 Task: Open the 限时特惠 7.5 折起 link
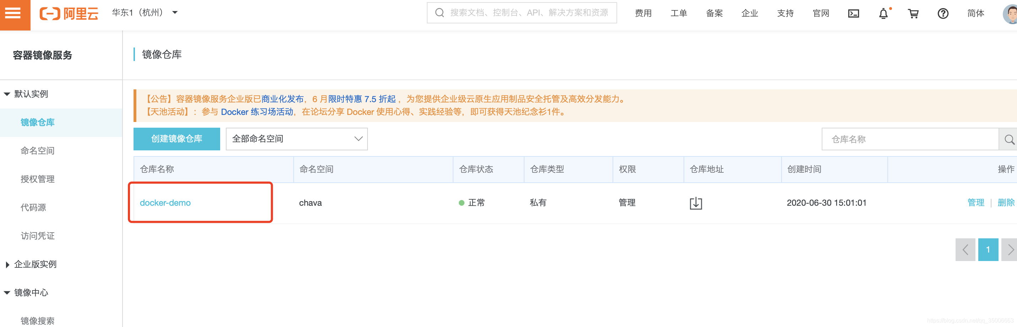(x=362, y=99)
